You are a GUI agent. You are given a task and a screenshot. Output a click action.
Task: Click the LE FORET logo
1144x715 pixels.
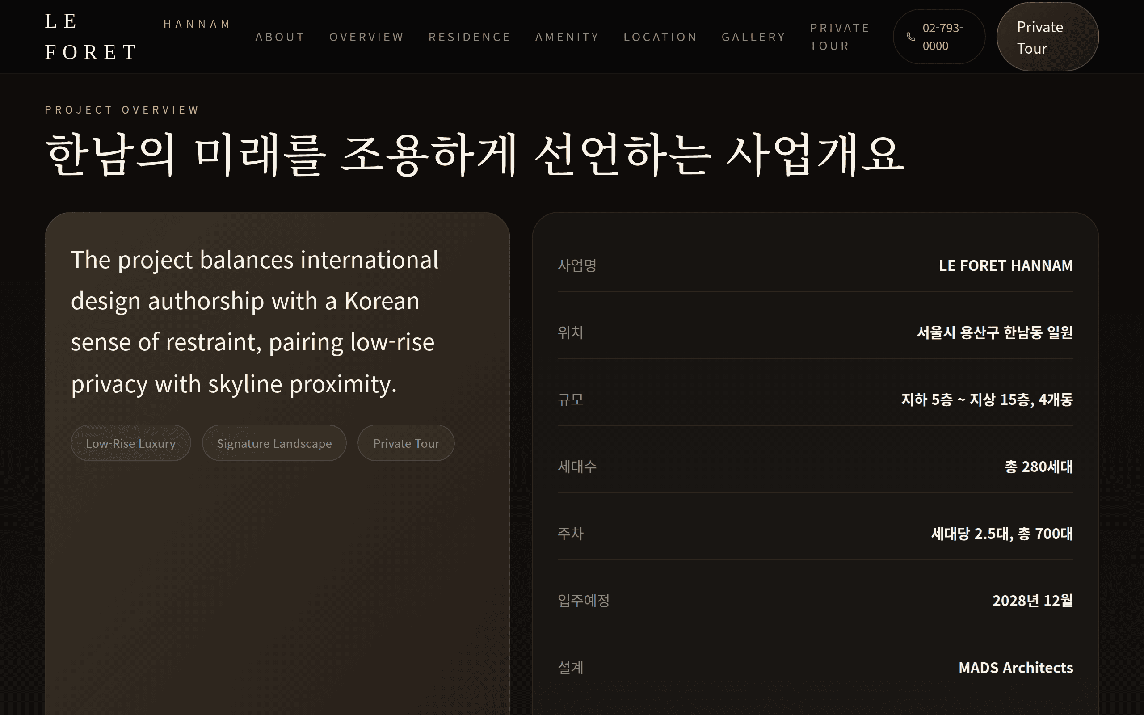click(x=91, y=37)
